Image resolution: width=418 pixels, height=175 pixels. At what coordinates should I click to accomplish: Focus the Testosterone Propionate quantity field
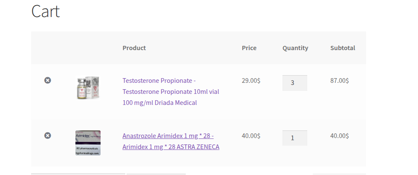pos(294,83)
